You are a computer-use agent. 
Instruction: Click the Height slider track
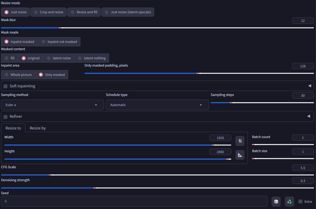tap(118, 159)
